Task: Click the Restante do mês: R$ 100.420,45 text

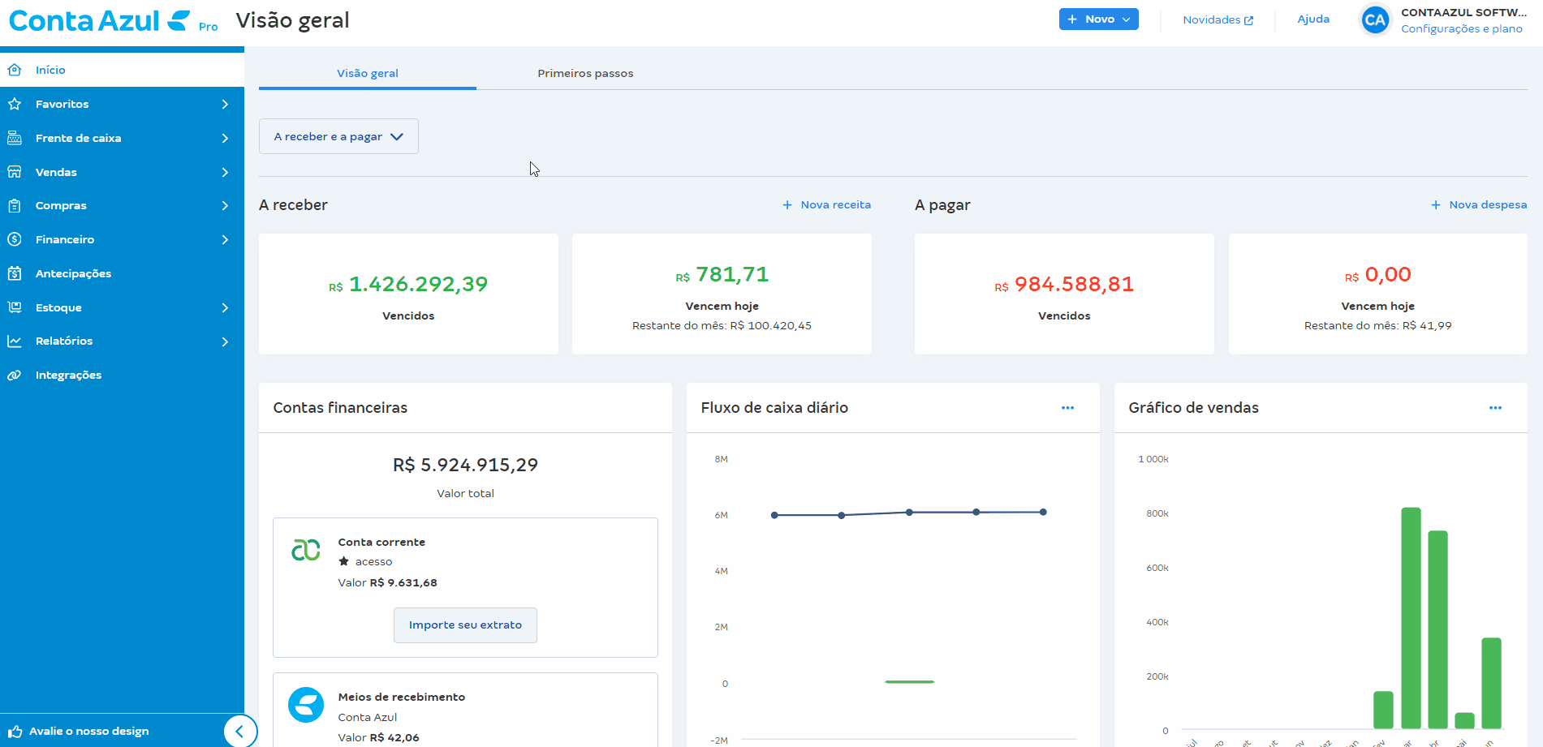Action: pyautogui.click(x=722, y=325)
